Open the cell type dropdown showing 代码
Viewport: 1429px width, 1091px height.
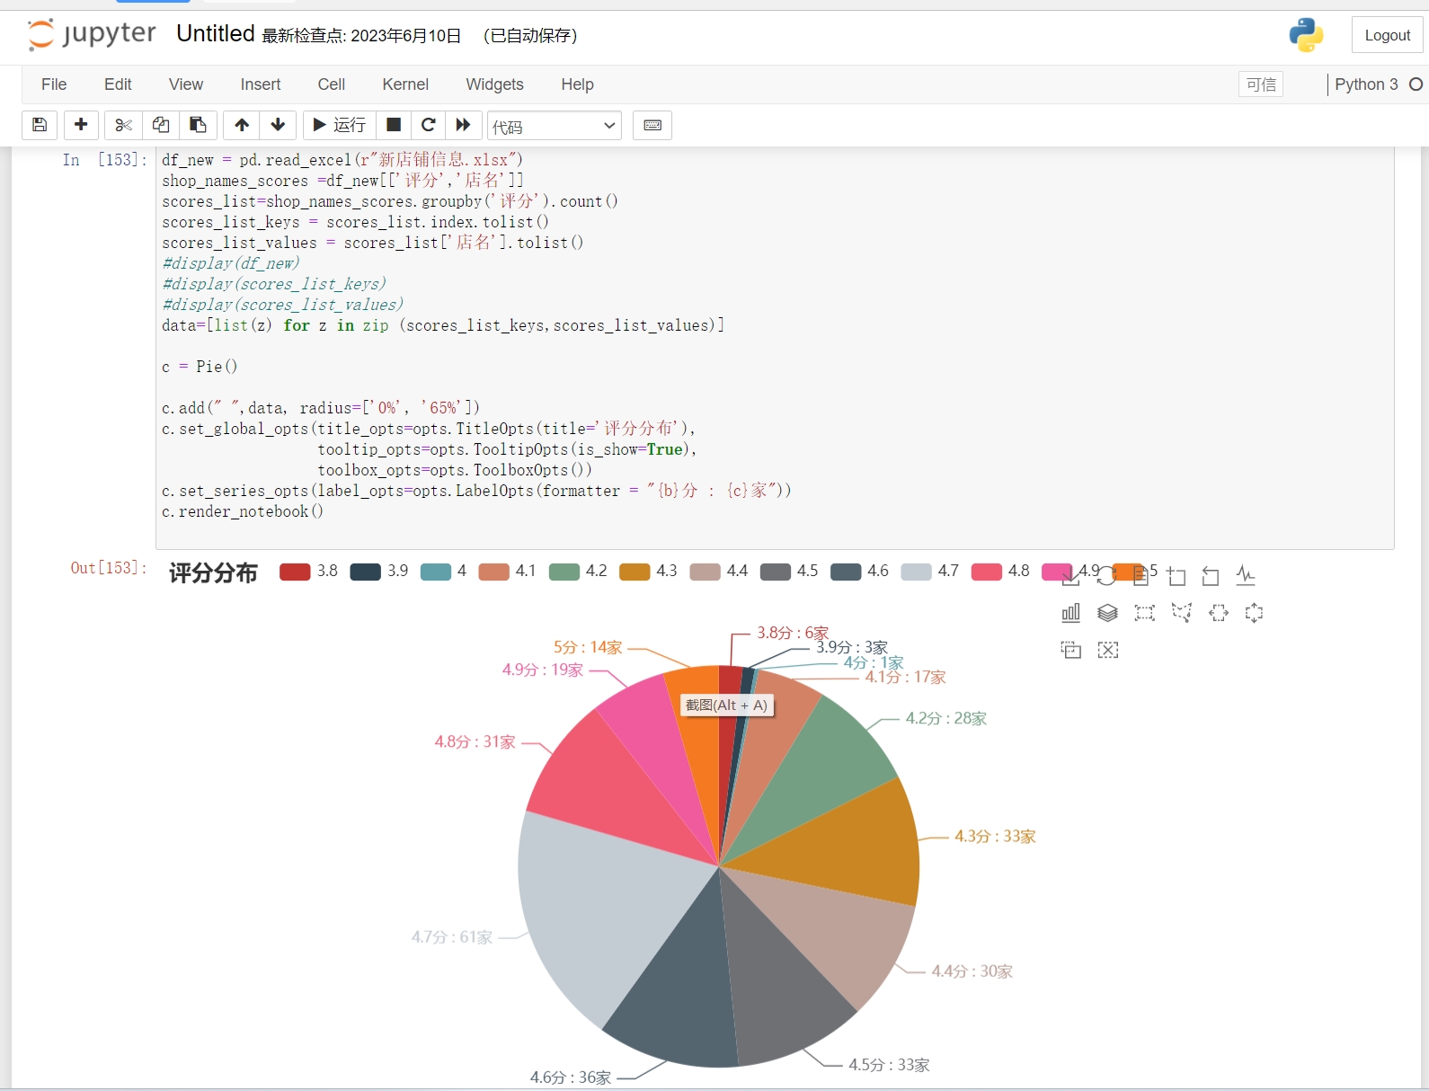tap(555, 126)
